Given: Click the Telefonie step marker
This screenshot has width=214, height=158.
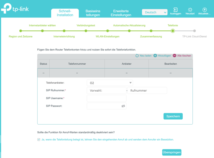Looking at the screenshot, I should (173, 31).
